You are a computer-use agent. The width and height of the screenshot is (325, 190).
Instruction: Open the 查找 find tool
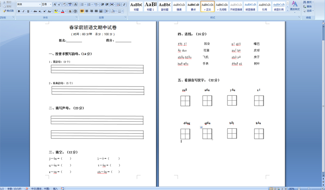click(x=308, y=2)
